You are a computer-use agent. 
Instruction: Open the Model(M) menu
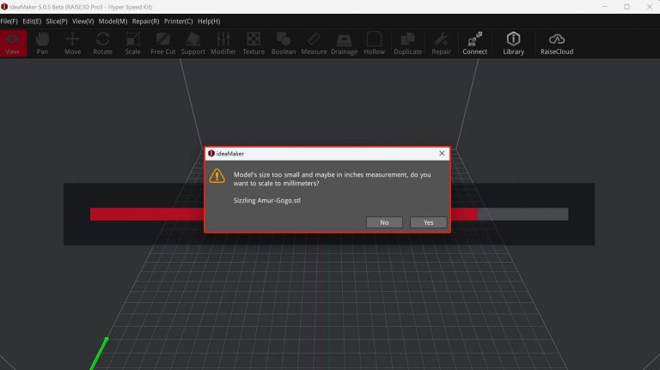(x=113, y=21)
